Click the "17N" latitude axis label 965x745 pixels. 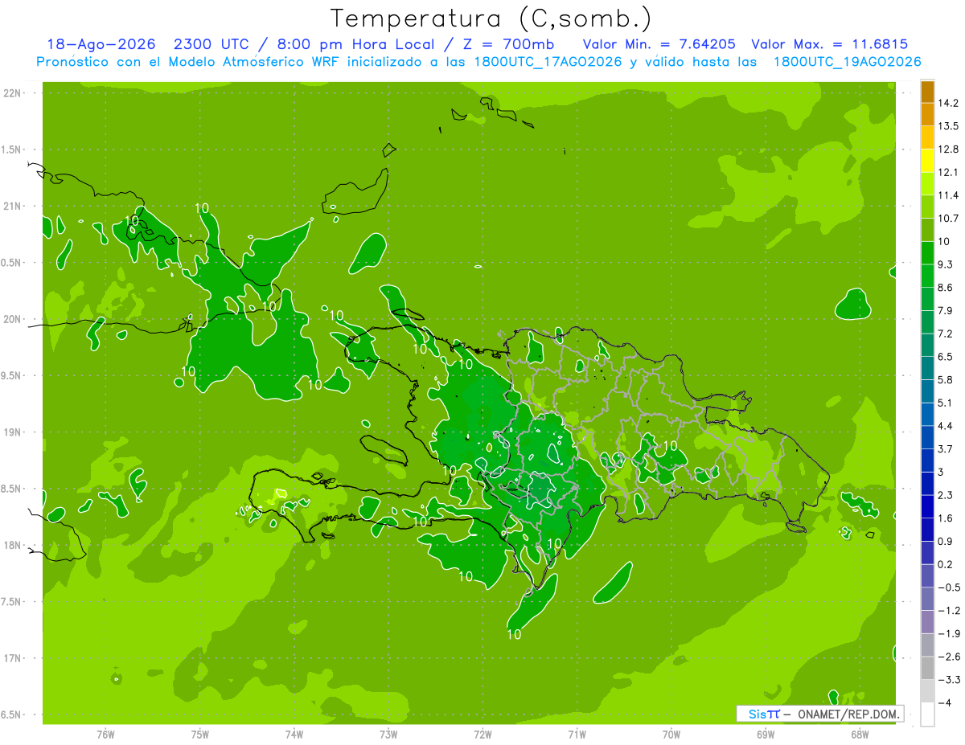pos(12,658)
